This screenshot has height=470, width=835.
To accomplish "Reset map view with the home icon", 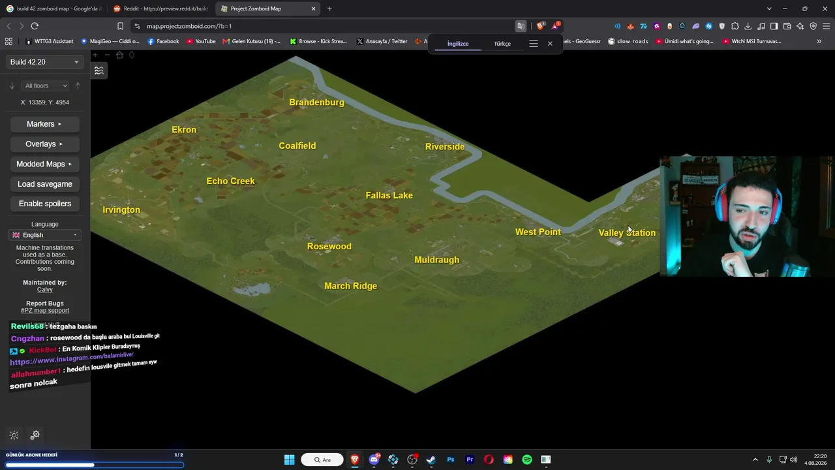I will [x=119, y=55].
